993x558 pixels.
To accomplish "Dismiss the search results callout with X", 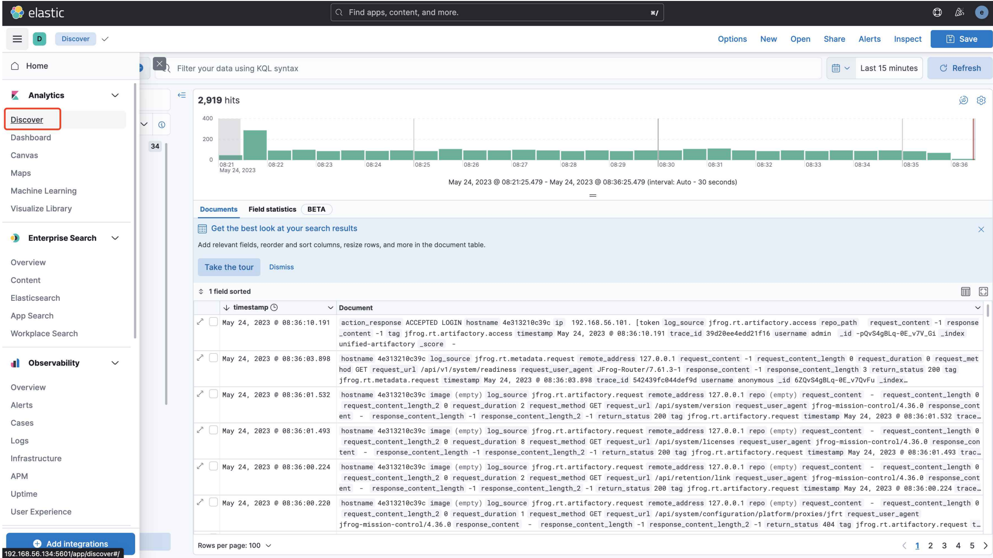I will [x=981, y=229].
